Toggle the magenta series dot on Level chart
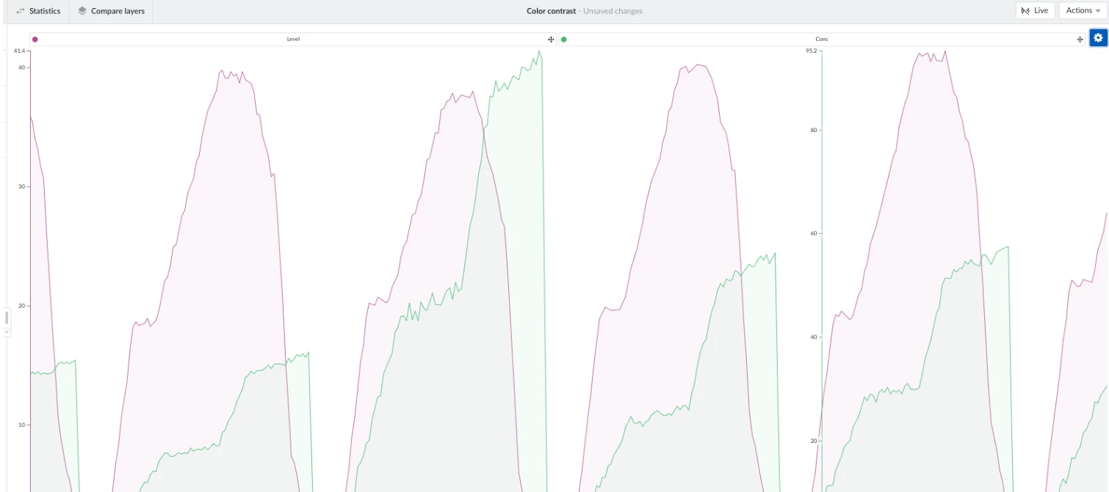Image resolution: width=1109 pixels, height=492 pixels. coord(35,39)
